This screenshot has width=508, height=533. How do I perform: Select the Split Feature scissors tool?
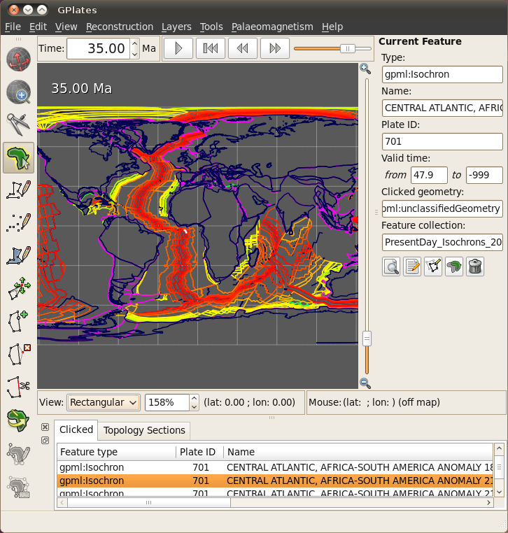18,387
